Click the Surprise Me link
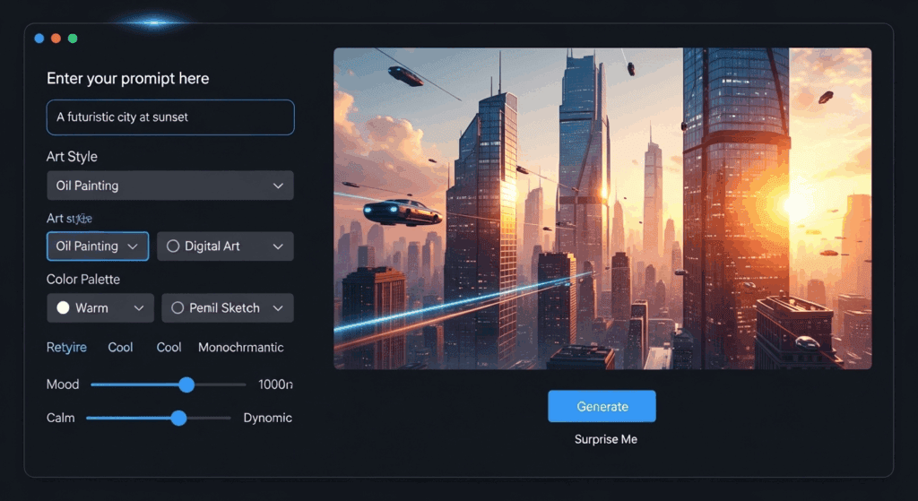Screen dimensions: 918x501 tap(606, 439)
